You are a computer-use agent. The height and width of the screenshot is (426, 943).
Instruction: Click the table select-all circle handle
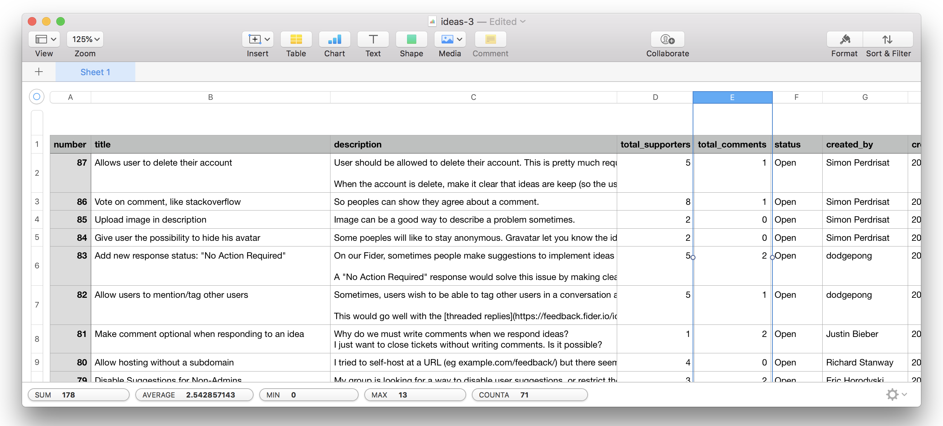(x=36, y=97)
